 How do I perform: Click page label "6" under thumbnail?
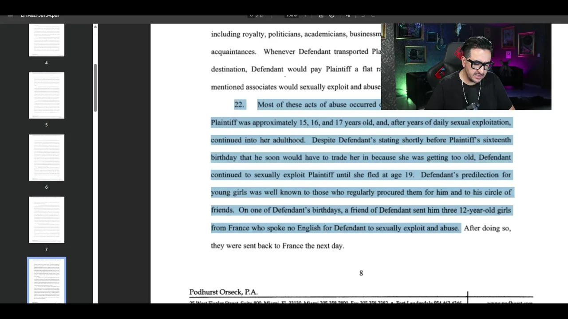coord(46,187)
